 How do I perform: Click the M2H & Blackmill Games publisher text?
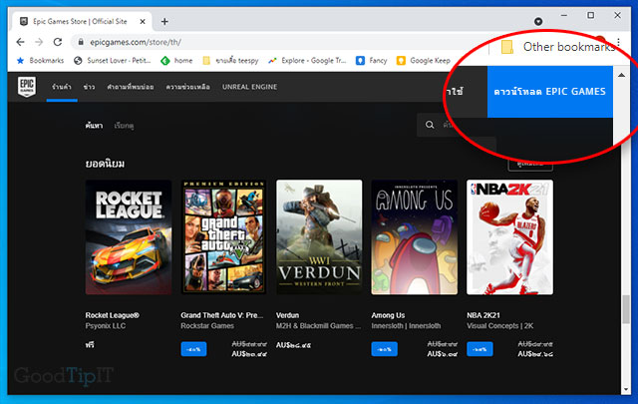pyautogui.click(x=318, y=326)
